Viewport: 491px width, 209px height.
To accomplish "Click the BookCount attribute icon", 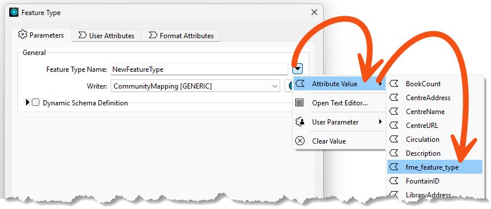I will (x=394, y=83).
